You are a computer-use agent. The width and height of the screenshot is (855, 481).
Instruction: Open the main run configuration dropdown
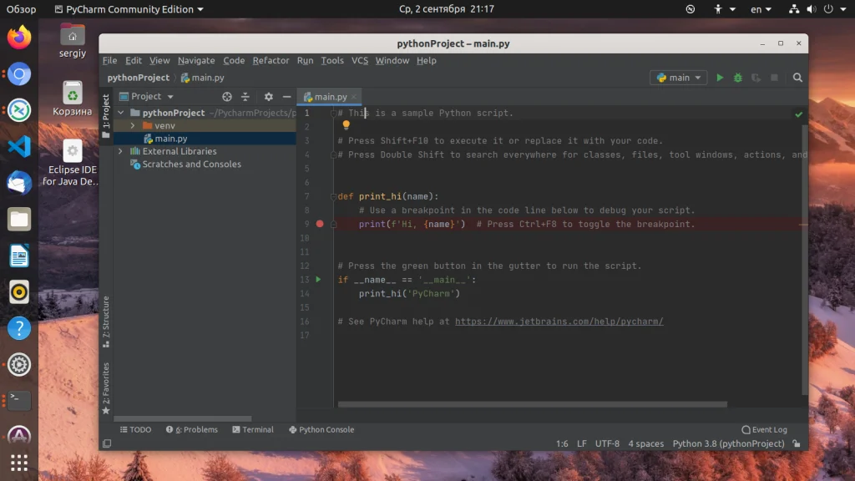click(x=679, y=78)
